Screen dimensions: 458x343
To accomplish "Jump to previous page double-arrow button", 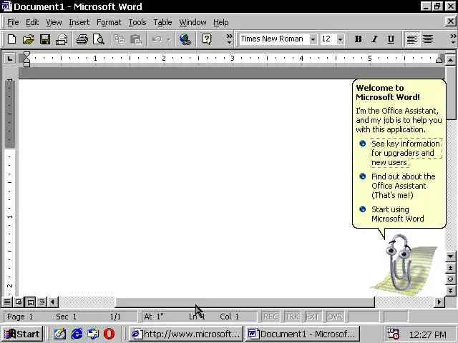I will (450, 268).
